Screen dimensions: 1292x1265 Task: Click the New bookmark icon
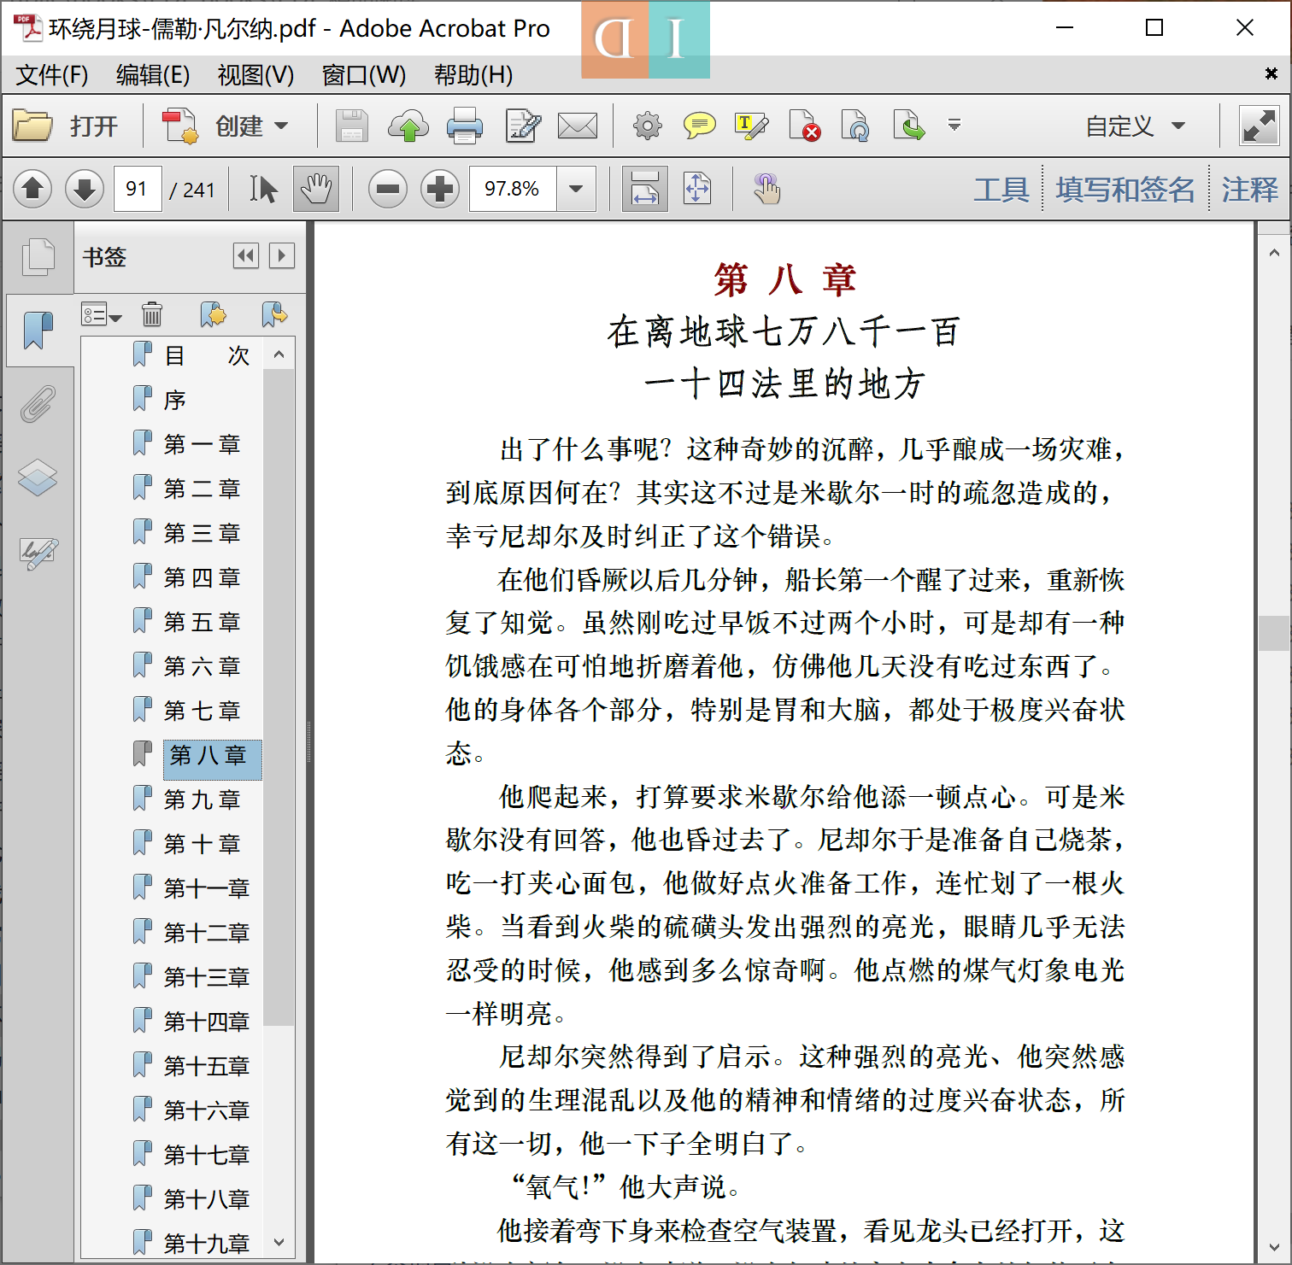(x=213, y=314)
